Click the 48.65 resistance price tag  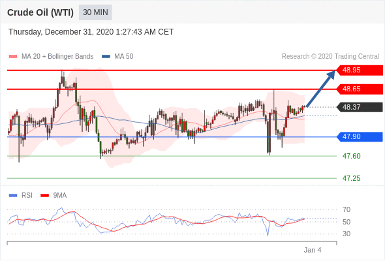pyautogui.click(x=360, y=89)
